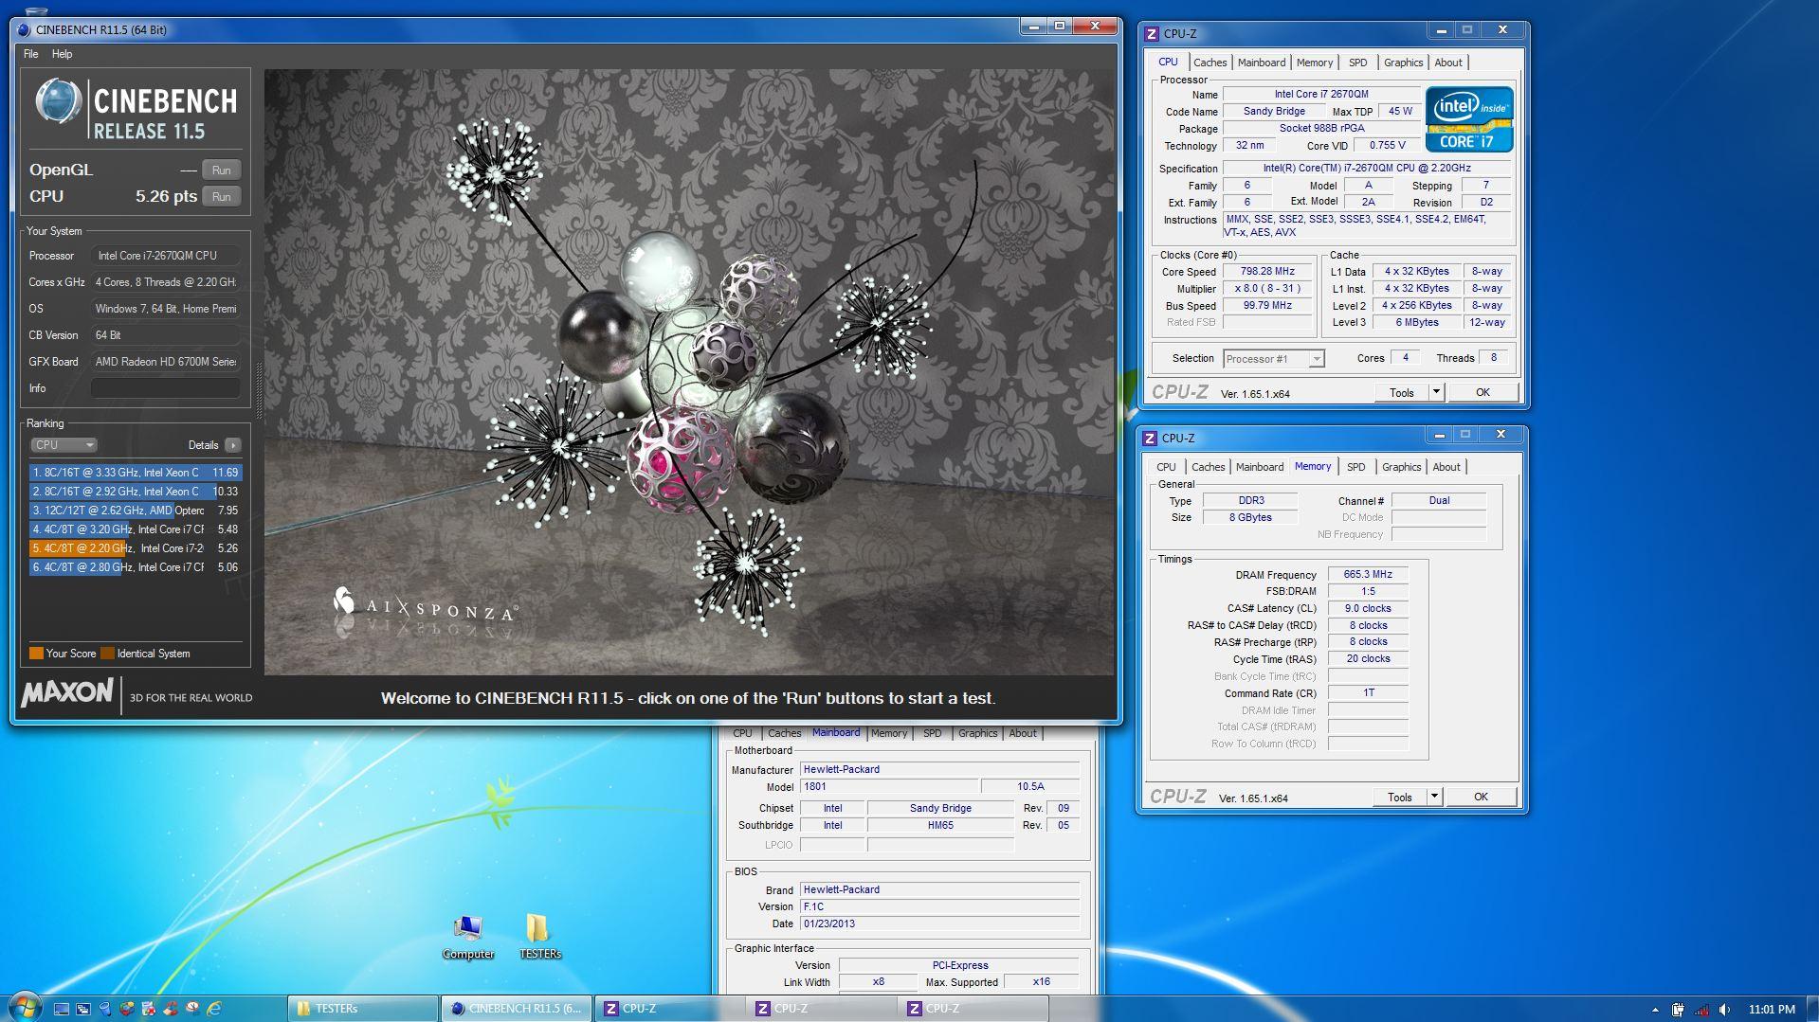Open Memory tab in bottom Mainboard CPU-Z window
Image resolution: width=1819 pixels, height=1022 pixels.
[x=889, y=733]
